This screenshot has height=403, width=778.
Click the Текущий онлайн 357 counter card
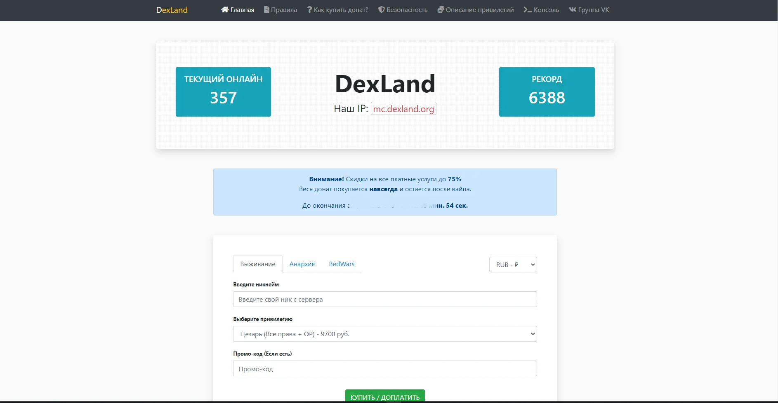(x=223, y=92)
